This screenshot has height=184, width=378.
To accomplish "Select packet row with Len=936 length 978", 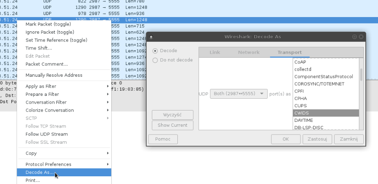I will click(x=189, y=13).
